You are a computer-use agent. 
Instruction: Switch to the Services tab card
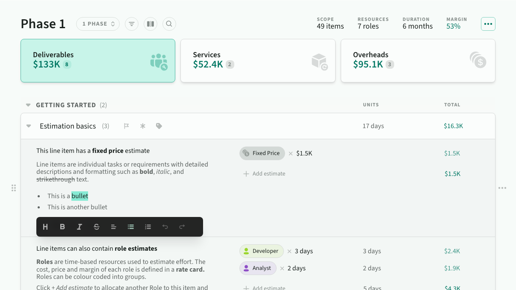click(258, 61)
